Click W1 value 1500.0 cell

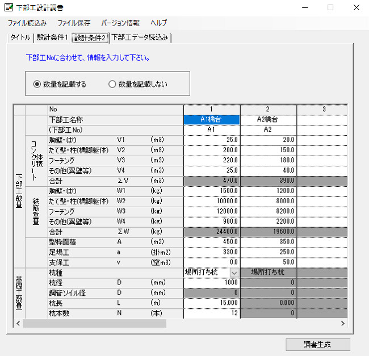(x=212, y=191)
